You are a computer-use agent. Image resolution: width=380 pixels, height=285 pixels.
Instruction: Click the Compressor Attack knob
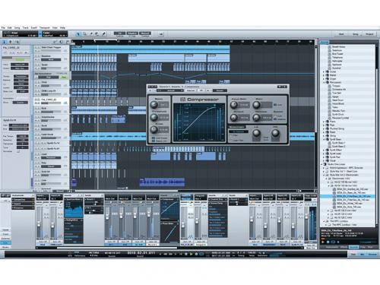(x=234, y=117)
